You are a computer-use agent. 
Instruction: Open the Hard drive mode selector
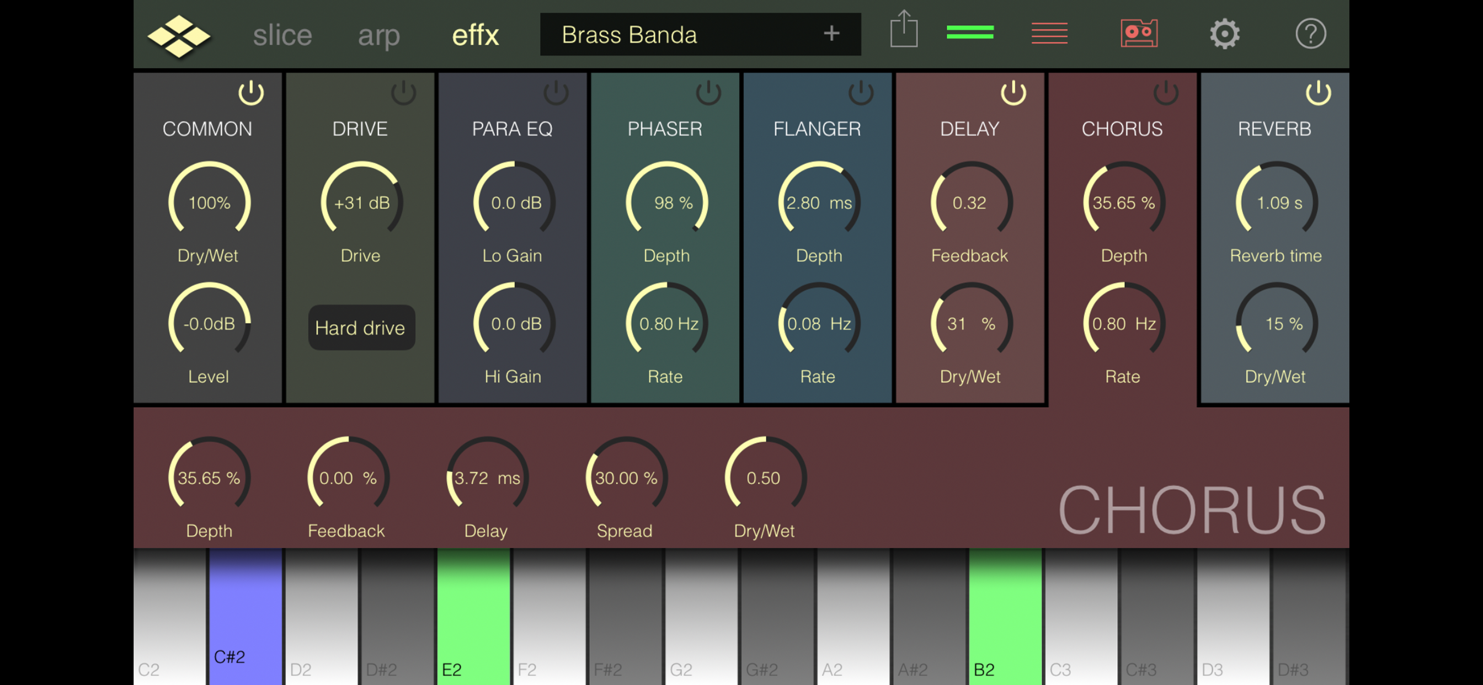[361, 328]
